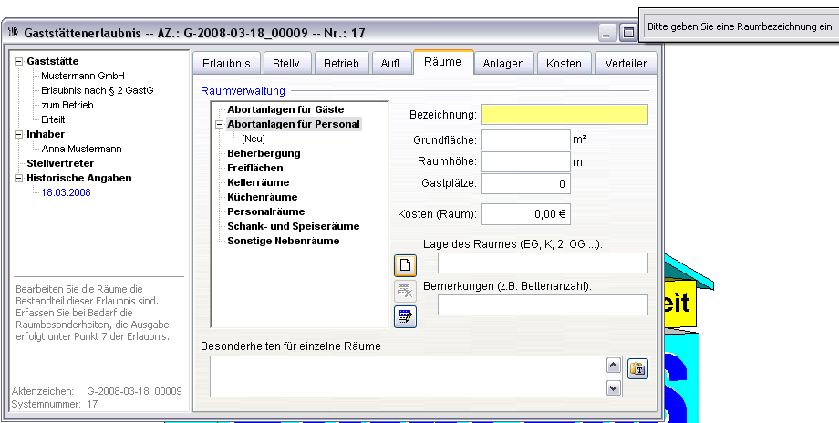This screenshot has width=839, height=423.
Task: Click the save room notepad icon
Action: coord(405,317)
